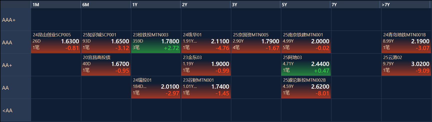Open the 23金东03 bond cell

coord(206,64)
